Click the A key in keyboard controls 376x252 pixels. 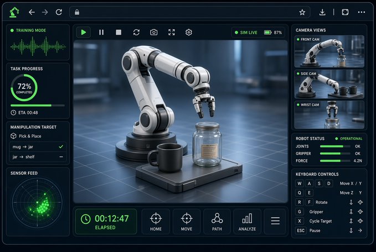(x=310, y=183)
